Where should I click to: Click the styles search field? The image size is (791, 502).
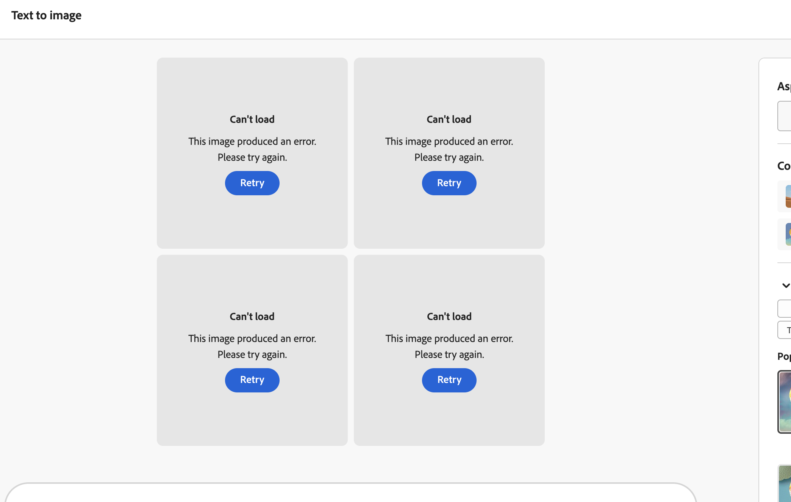click(x=785, y=309)
